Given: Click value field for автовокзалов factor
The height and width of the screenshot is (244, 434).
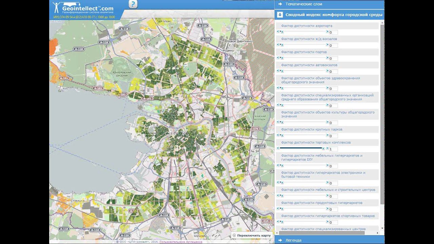Looking at the screenshot, I should click(333, 72).
